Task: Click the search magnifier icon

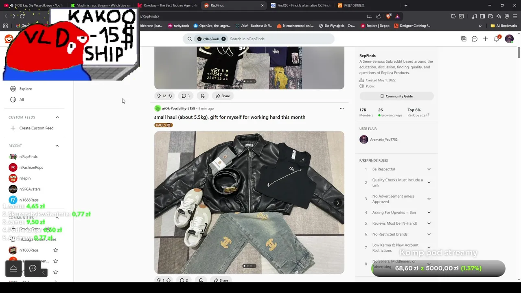Action: point(190,39)
